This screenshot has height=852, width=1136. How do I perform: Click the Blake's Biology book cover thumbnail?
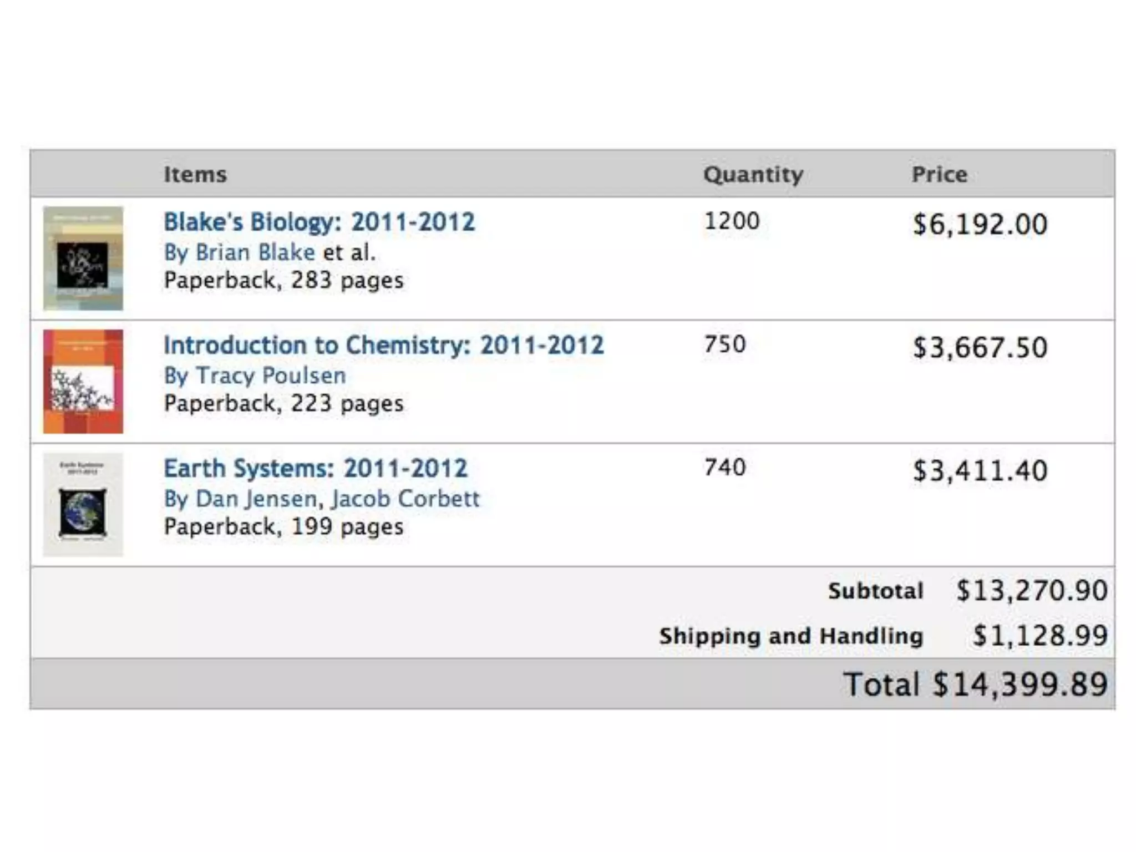pos(83,258)
